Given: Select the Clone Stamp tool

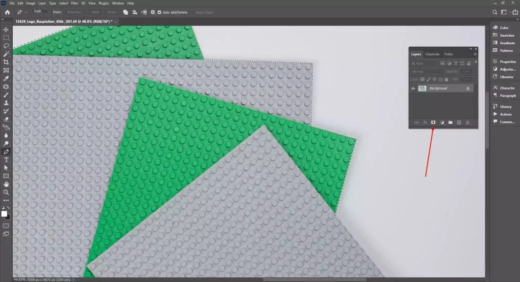Looking at the screenshot, I should pos(6,103).
